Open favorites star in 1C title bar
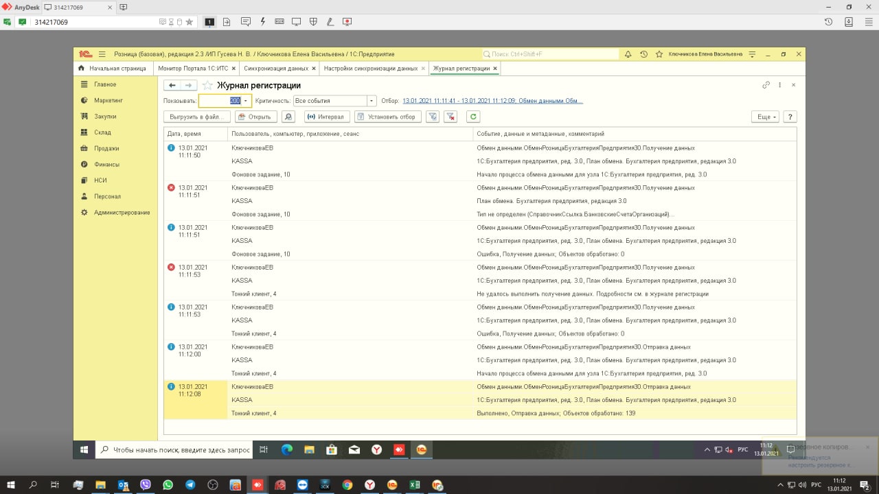The width and height of the screenshot is (879, 494). [659, 54]
